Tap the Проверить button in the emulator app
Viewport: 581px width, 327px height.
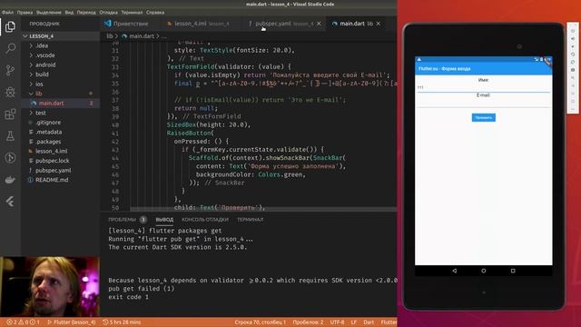pos(484,117)
